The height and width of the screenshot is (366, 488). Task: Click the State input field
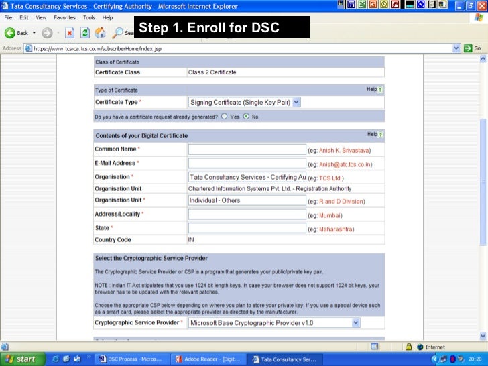point(247,228)
